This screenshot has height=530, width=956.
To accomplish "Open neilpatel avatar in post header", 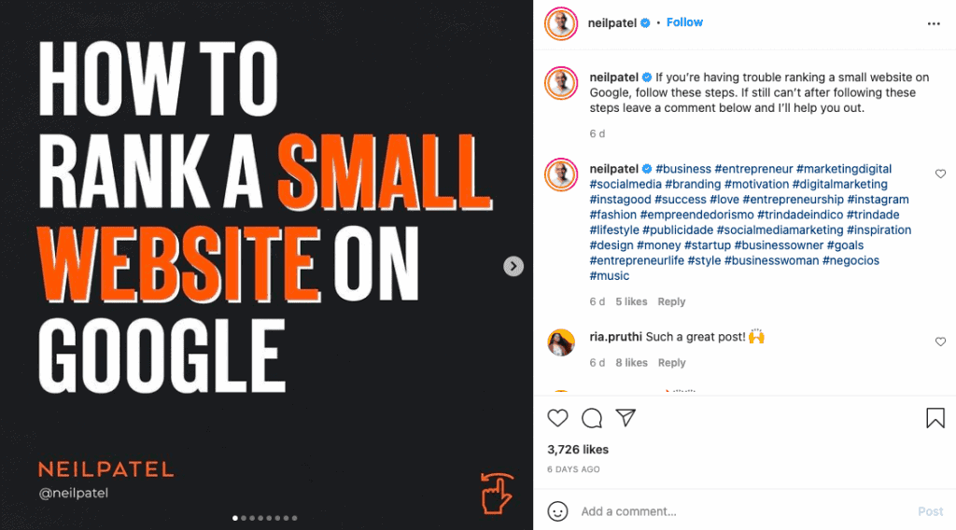I will click(561, 23).
